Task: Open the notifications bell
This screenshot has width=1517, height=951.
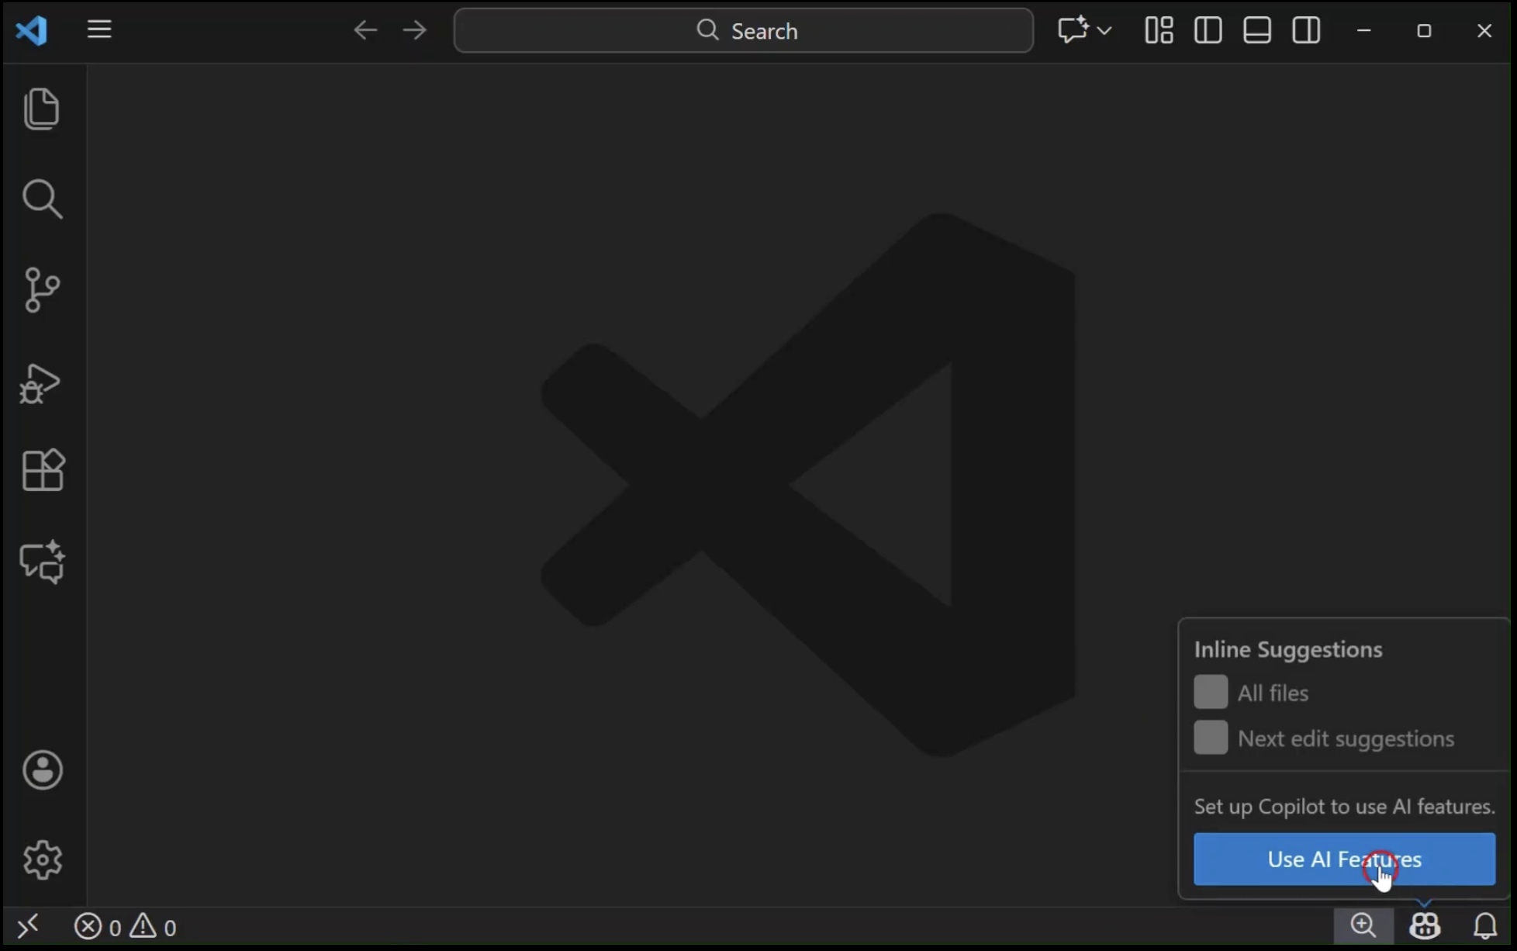Action: click(x=1484, y=925)
